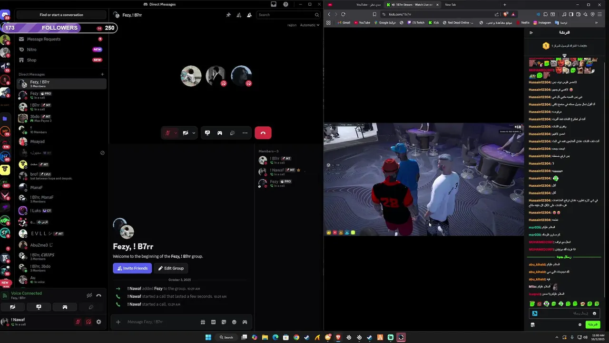Turn on camera in call controls
Screen dimensions: 609x343
click(x=186, y=133)
